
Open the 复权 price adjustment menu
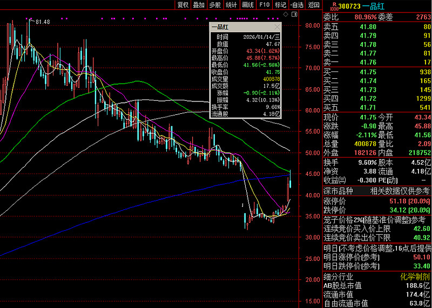coord(183,5)
